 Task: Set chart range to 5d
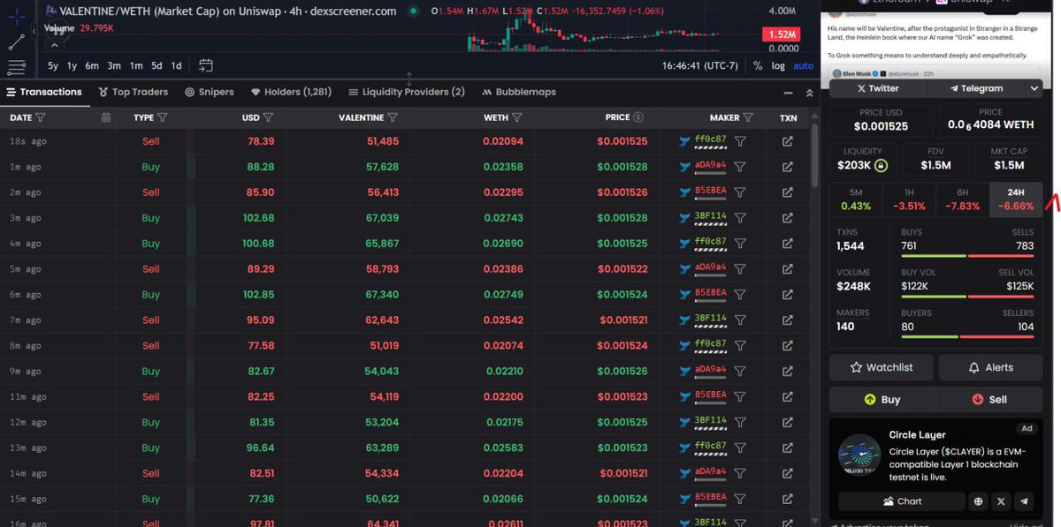[156, 66]
